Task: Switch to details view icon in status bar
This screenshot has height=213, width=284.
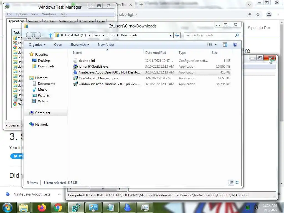Action: coord(231,182)
